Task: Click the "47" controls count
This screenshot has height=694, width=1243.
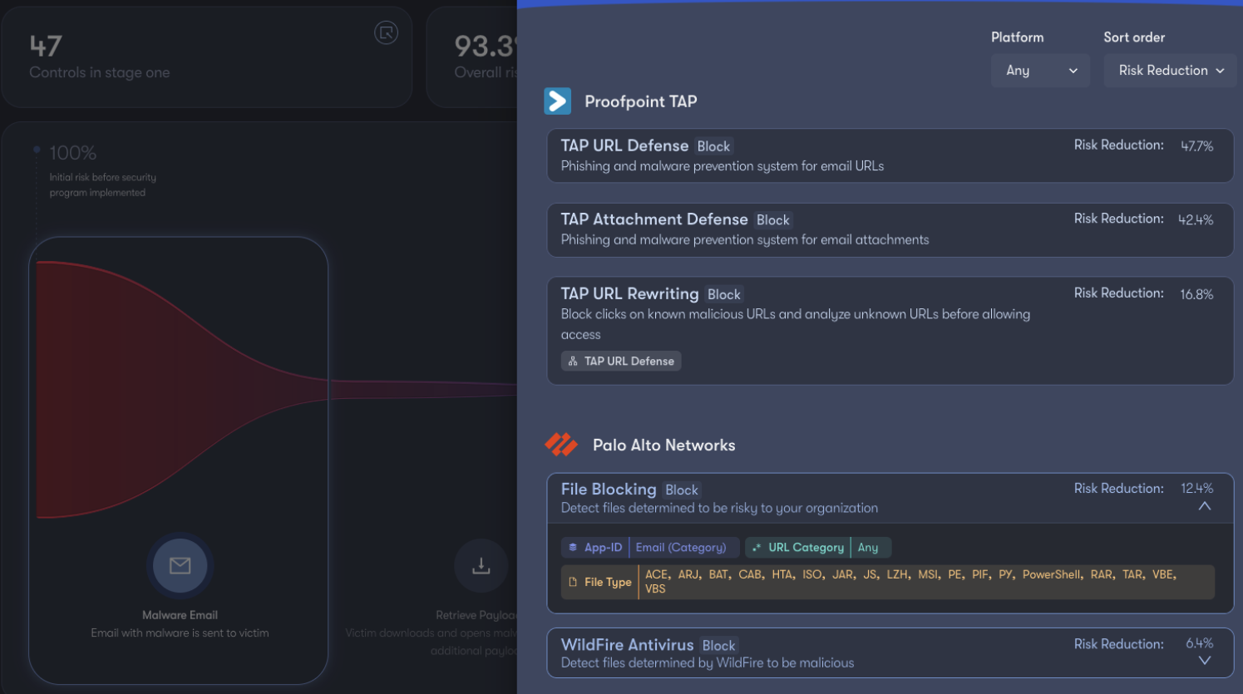Action: [46, 46]
